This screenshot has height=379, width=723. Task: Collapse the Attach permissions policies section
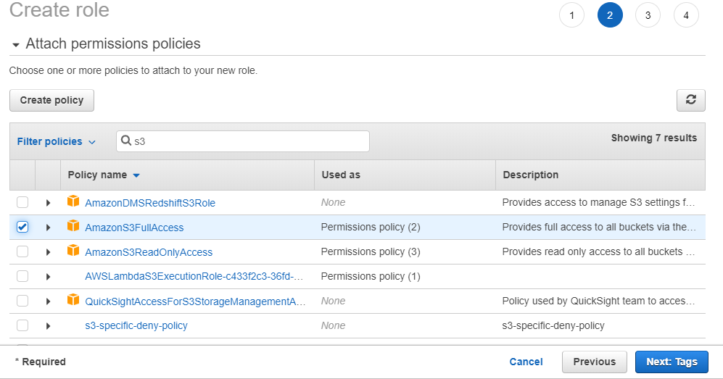pyautogui.click(x=16, y=45)
